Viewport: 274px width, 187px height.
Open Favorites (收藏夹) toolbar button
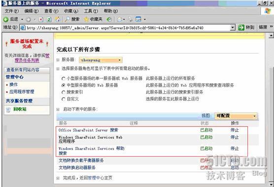click(x=93, y=19)
